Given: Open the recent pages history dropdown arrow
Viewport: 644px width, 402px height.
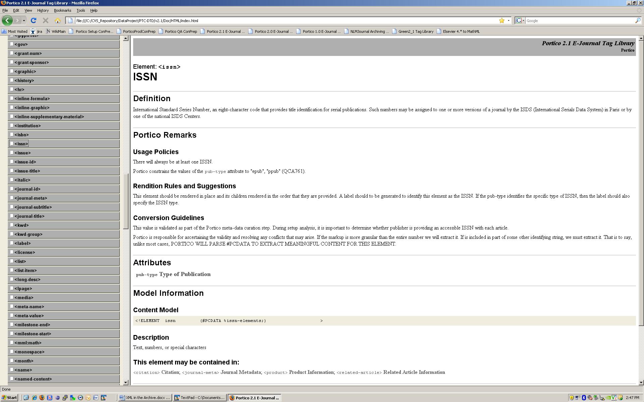Looking at the screenshot, I should click(24, 20).
